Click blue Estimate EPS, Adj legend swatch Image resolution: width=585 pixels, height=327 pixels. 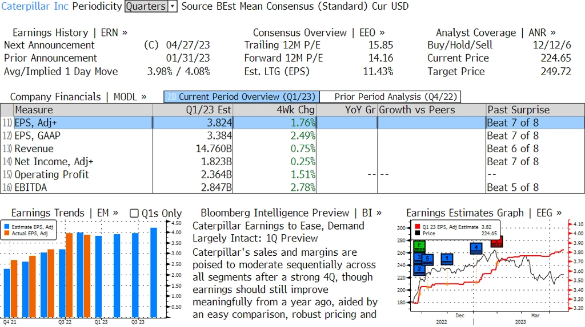(x=7, y=227)
